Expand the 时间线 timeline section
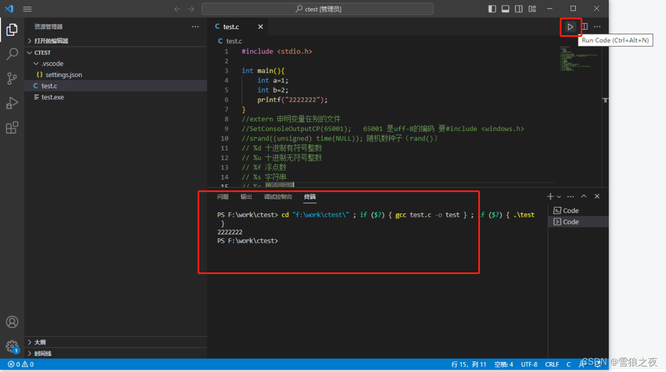Screen dimensions: 666x372 pyautogui.click(x=116, y=353)
